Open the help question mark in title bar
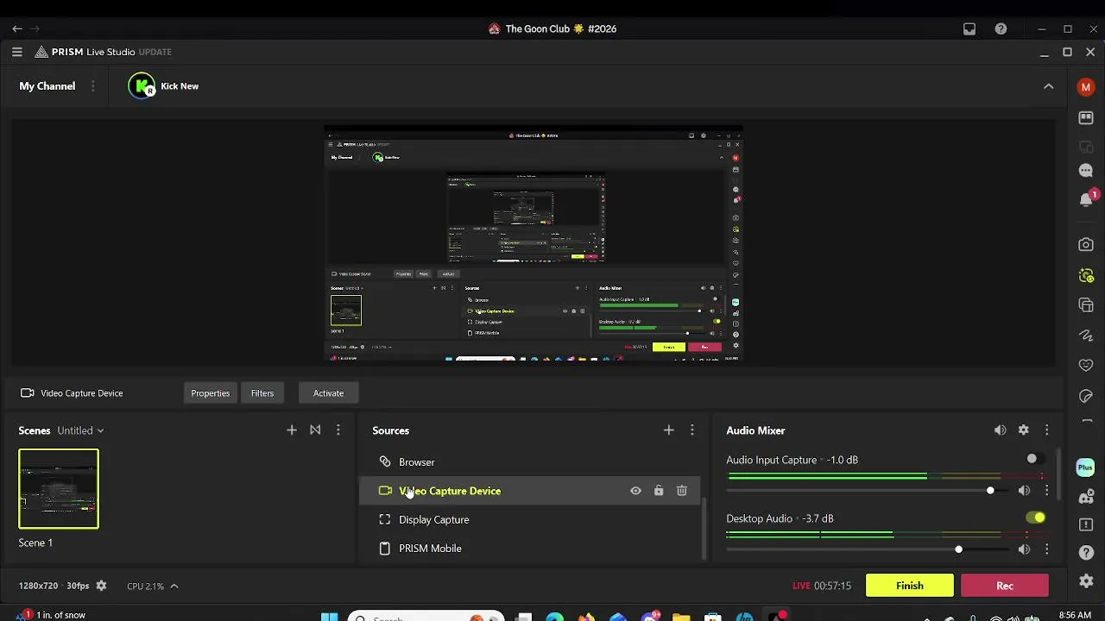 1001,28
